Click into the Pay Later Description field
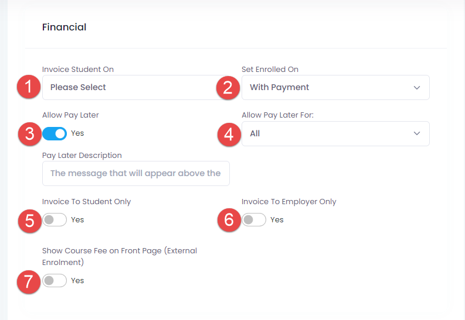Screen dimensions: 465x320 pyautogui.click(x=135, y=173)
